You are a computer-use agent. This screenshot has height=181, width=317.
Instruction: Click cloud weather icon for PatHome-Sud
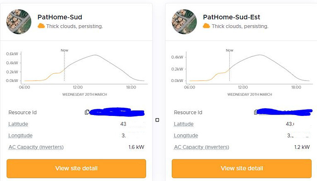tap(41, 26)
